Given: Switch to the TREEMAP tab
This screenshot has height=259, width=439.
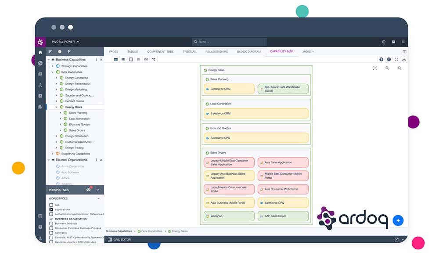Looking at the screenshot, I should 190,52.
